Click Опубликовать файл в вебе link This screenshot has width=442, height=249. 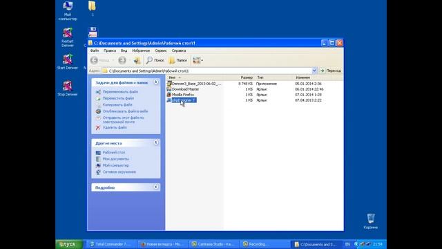(x=125, y=111)
